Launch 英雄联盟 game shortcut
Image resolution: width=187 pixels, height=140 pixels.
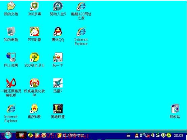click(x=58, y=109)
